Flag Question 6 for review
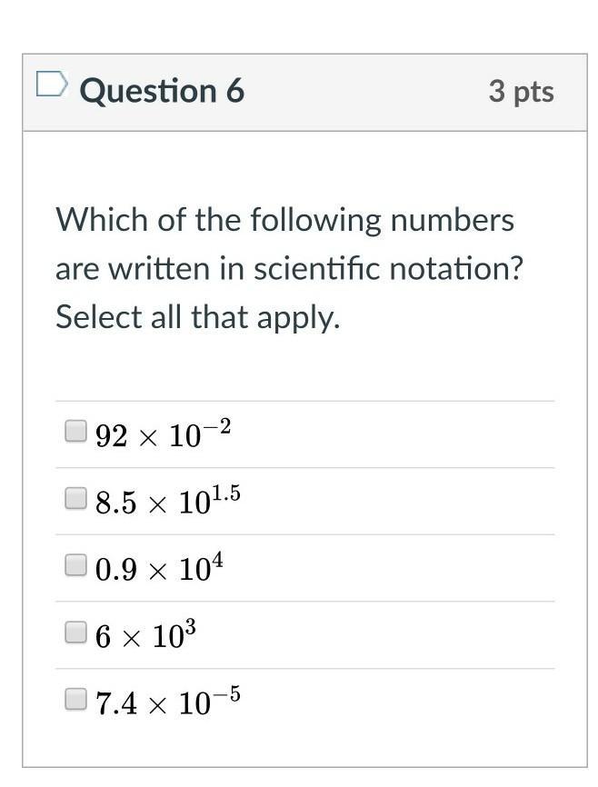Image resolution: width=598 pixels, height=787 pixels. click(x=51, y=85)
